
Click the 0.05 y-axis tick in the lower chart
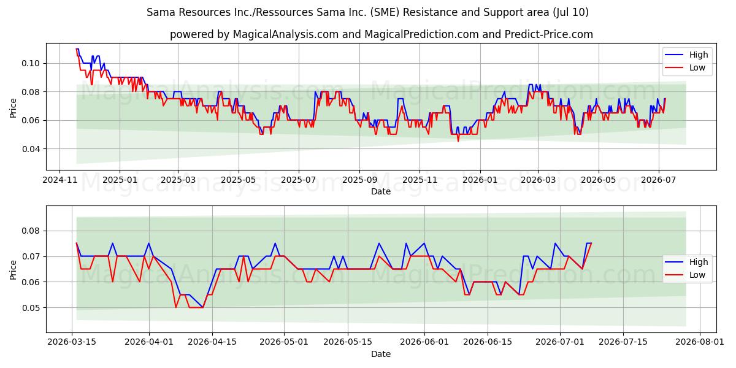click(x=32, y=308)
